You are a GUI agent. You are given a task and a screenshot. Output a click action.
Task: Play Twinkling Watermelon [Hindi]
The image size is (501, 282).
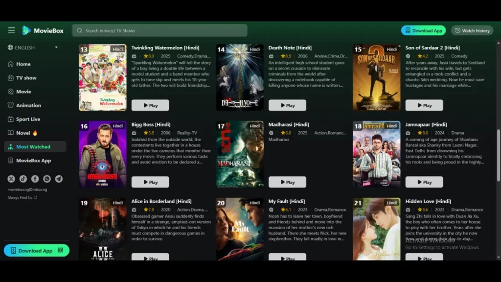coord(150,105)
